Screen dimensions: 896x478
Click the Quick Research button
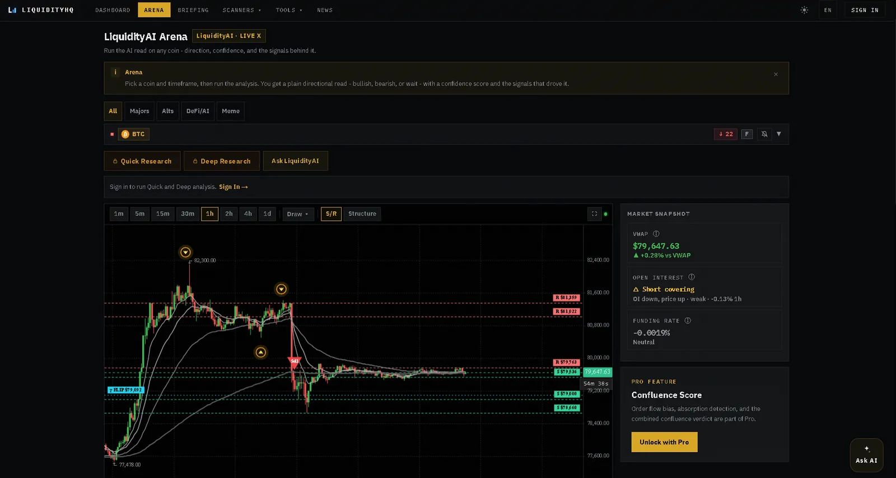click(142, 161)
